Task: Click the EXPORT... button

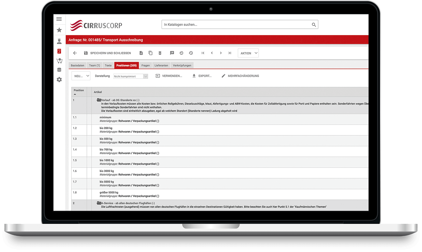Action: (202, 76)
